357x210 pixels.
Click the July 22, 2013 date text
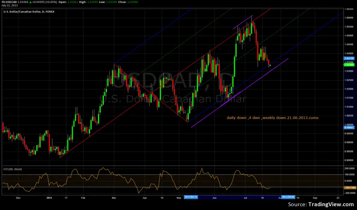pos(10,5)
